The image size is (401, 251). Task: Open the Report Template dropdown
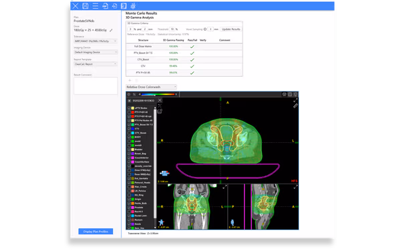point(96,64)
